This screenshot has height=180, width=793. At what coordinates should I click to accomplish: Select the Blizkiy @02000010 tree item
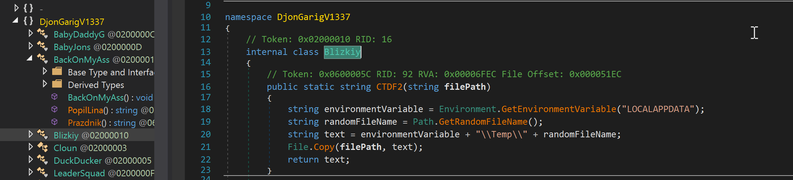(x=91, y=135)
